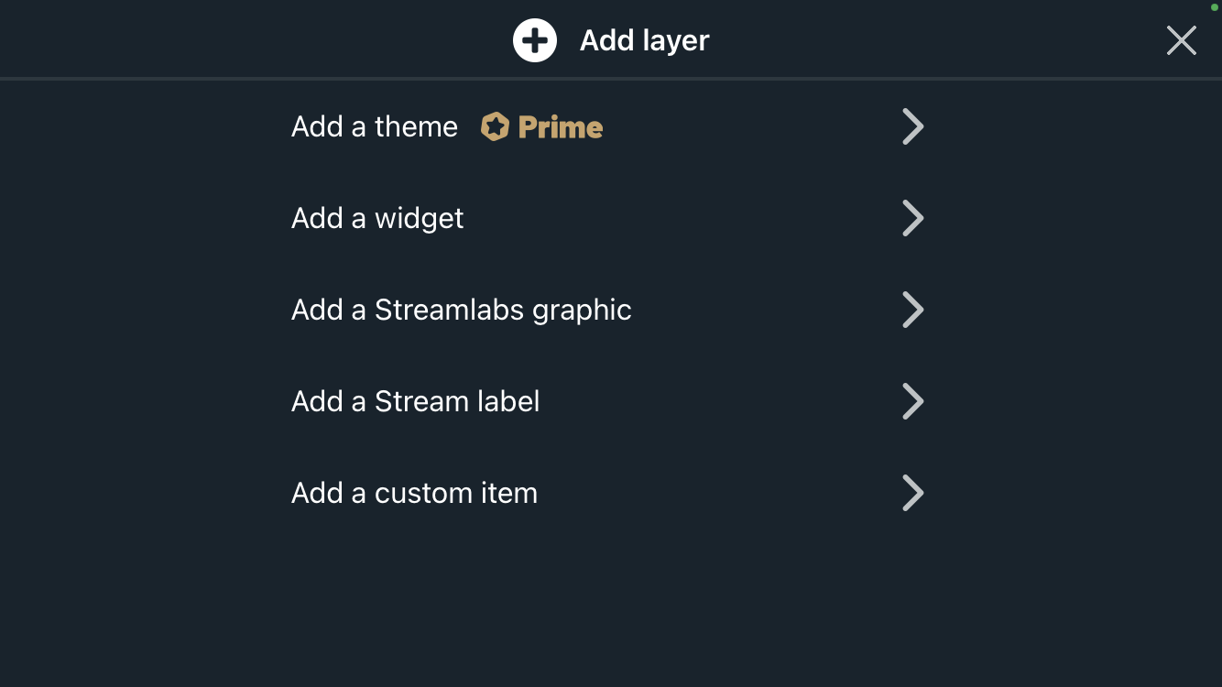Expand the arrow for Add a Stream label
This screenshot has width=1222, height=687.
[912, 401]
